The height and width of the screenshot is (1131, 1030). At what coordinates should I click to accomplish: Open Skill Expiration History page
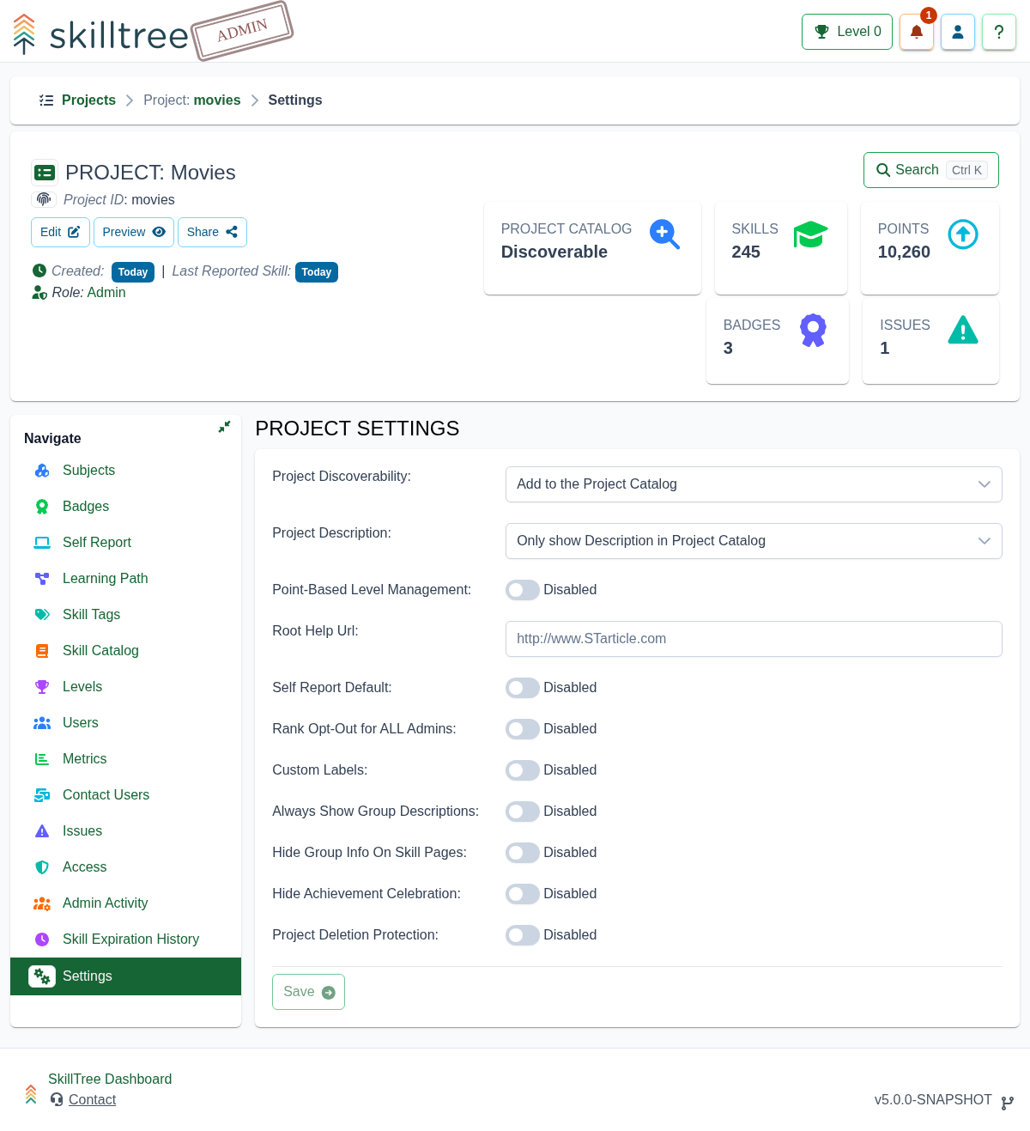pos(125,939)
